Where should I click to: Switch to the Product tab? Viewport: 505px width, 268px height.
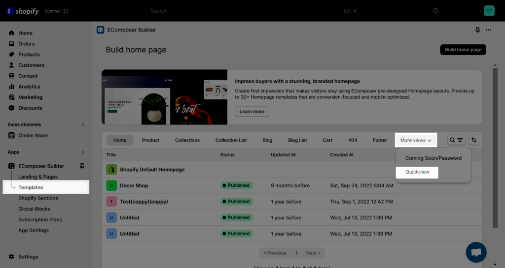tap(151, 140)
